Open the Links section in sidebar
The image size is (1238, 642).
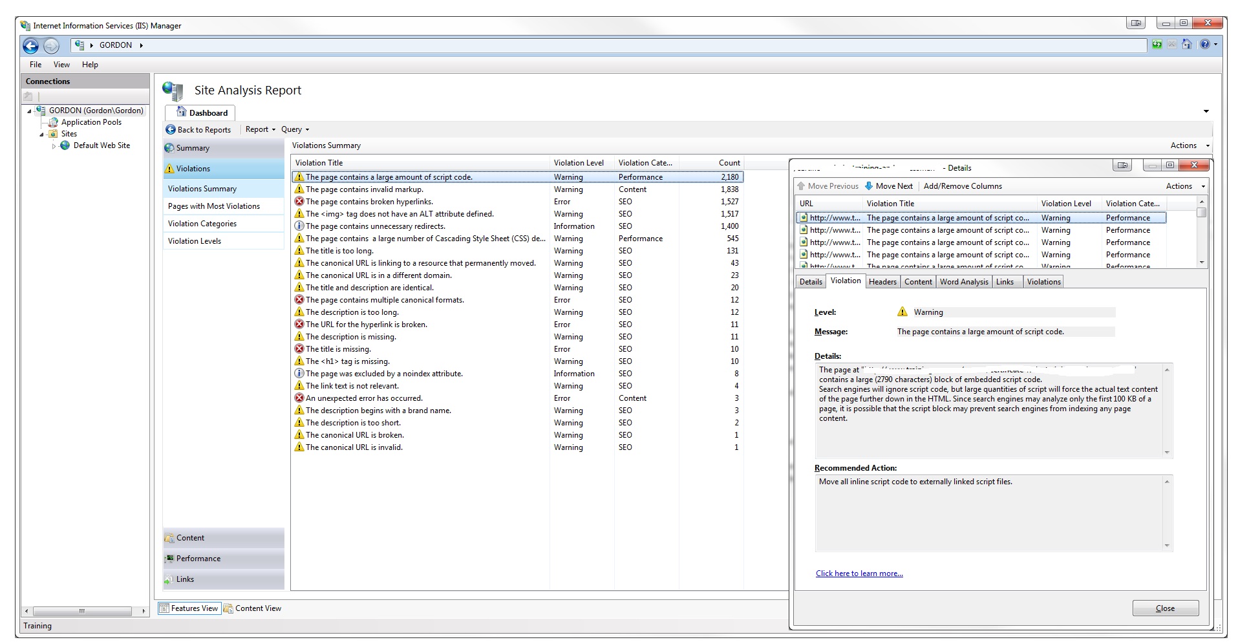click(x=224, y=579)
